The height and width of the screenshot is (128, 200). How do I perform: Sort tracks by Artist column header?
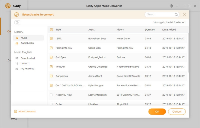pos(91,30)
